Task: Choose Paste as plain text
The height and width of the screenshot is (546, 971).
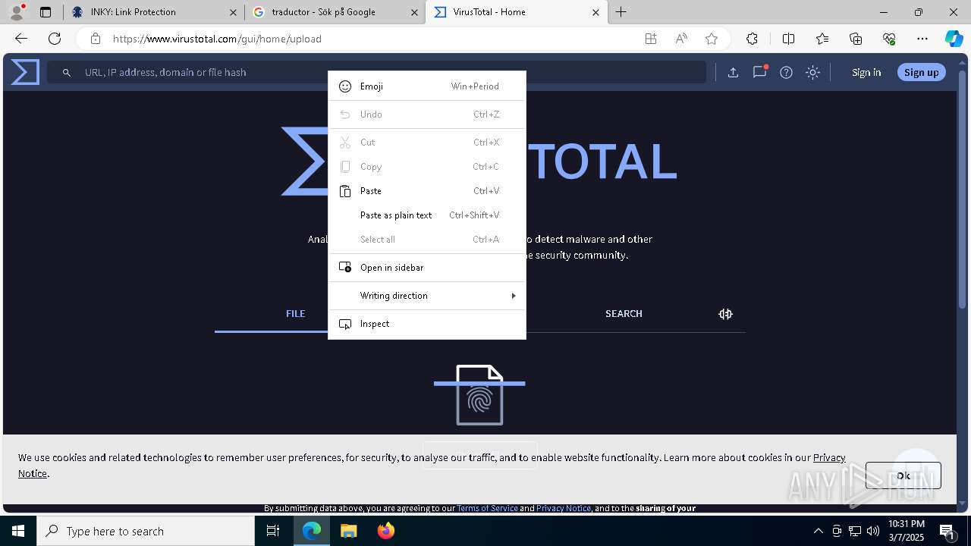Action: pos(427,215)
